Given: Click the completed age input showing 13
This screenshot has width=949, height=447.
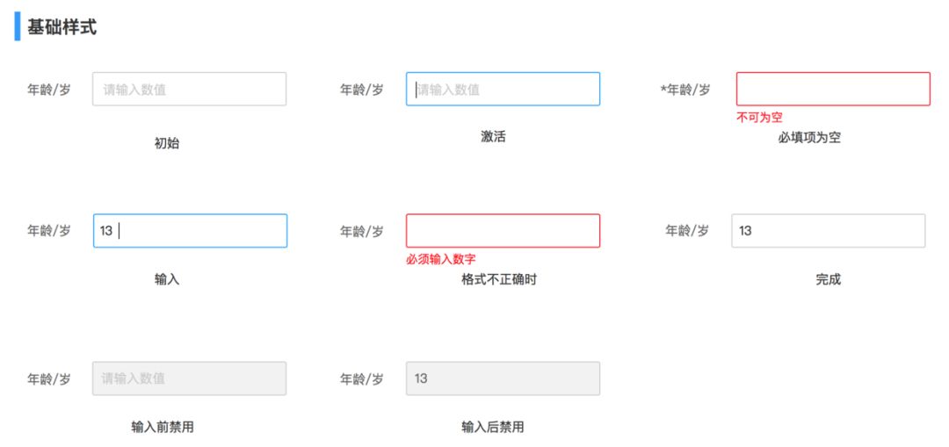Looking at the screenshot, I should pyautogui.click(x=829, y=231).
